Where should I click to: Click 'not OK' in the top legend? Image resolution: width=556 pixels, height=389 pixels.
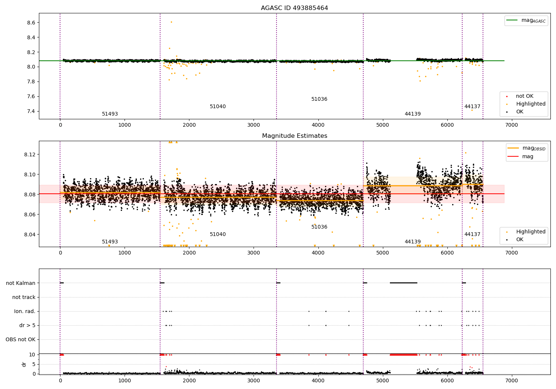tap(524, 96)
